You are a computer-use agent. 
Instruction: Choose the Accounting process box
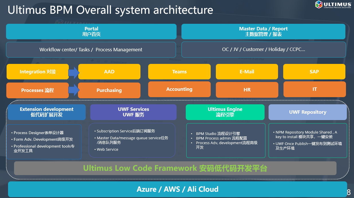tap(179, 89)
